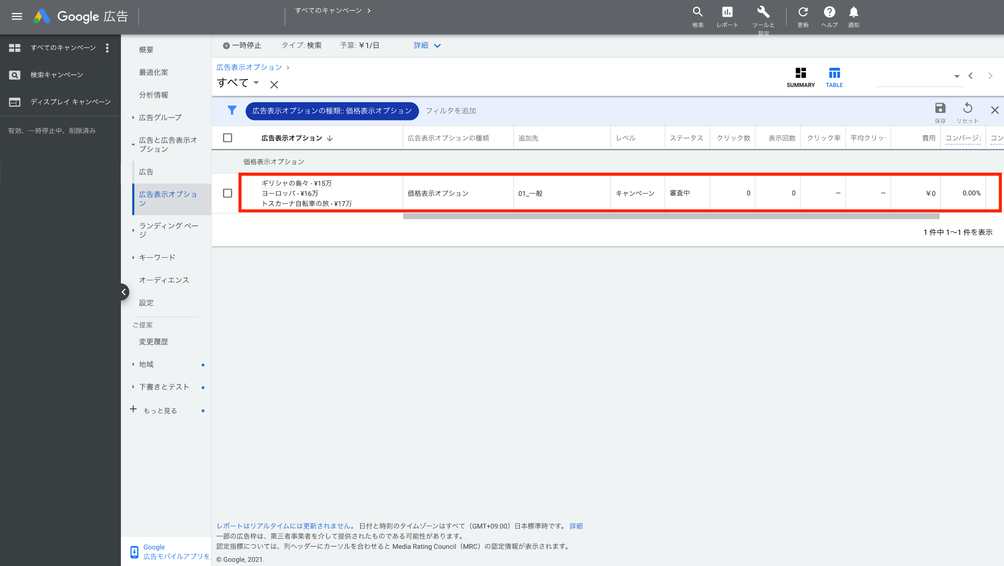
Task: Select ディスプレイ キャンペーン in left panel
Action: pos(70,102)
